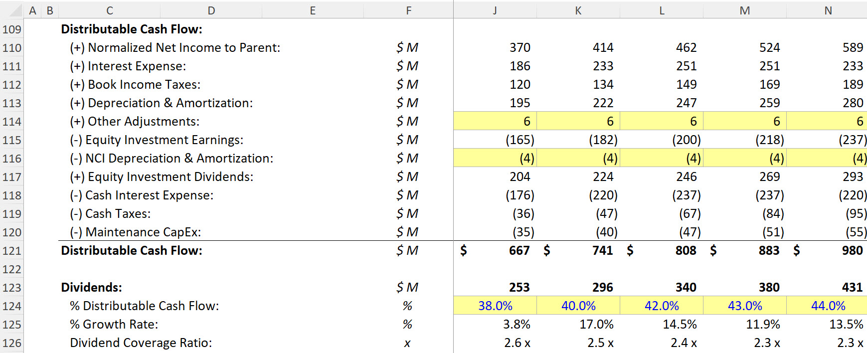Click the '$ M' unit in the Dividends row
Image resolution: width=867 pixels, height=353 pixels.
coord(407,288)
